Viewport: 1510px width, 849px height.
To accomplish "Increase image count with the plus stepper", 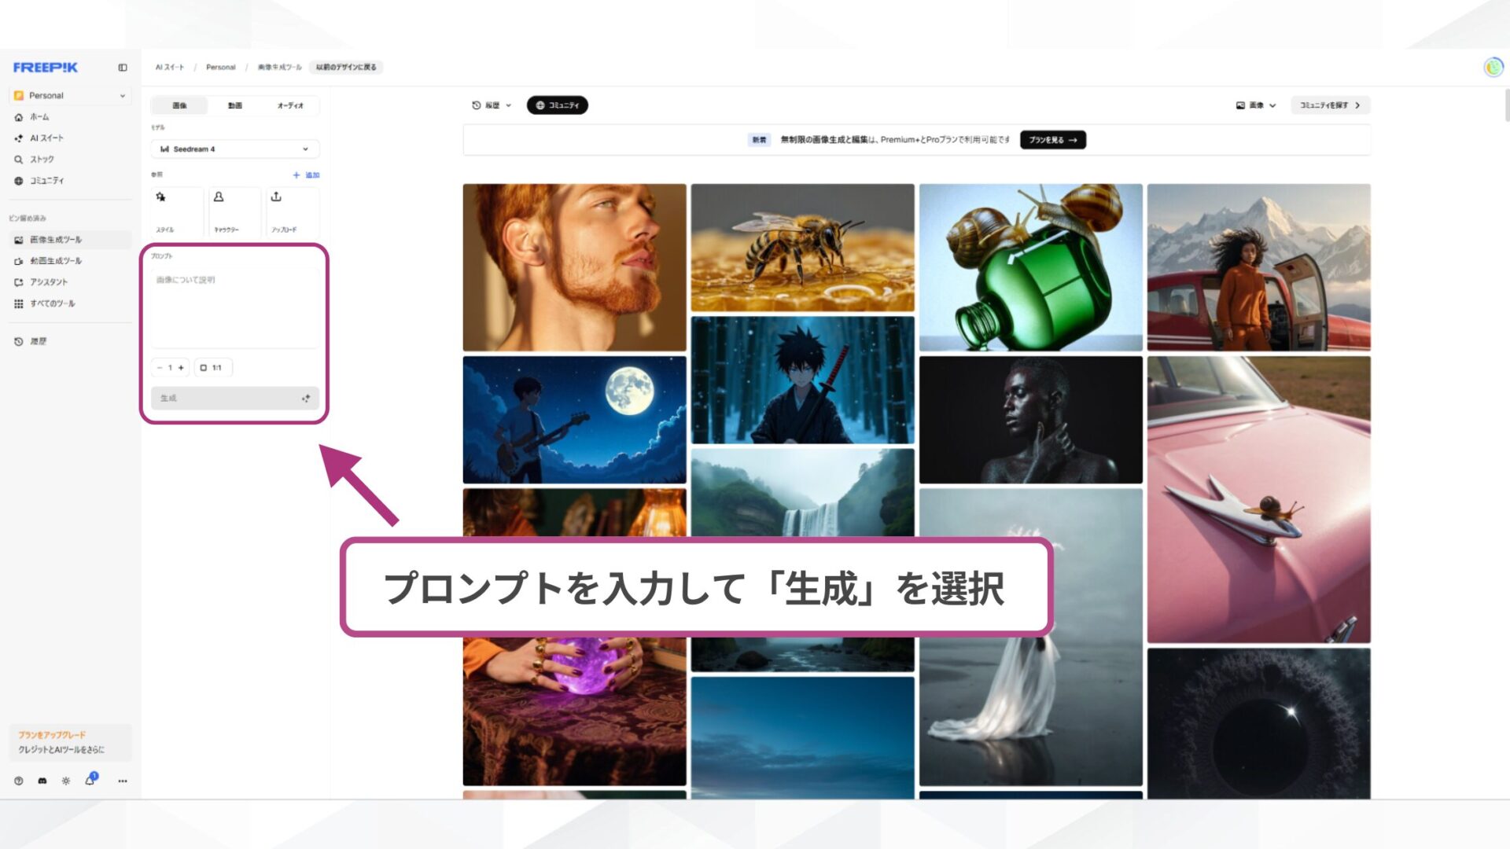I will [181, 367].
